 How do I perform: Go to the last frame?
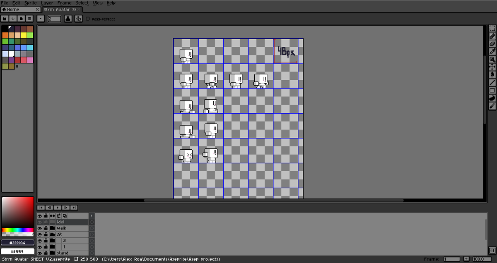coord(74,208)
